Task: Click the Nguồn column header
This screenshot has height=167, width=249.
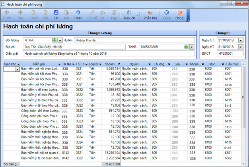Action: [134, 64]
